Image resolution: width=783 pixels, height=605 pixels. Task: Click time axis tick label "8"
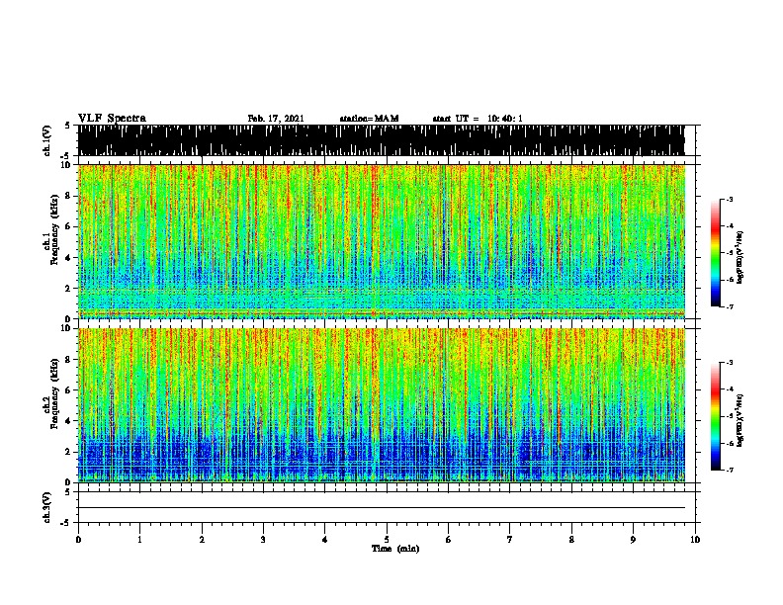point(571,540)
